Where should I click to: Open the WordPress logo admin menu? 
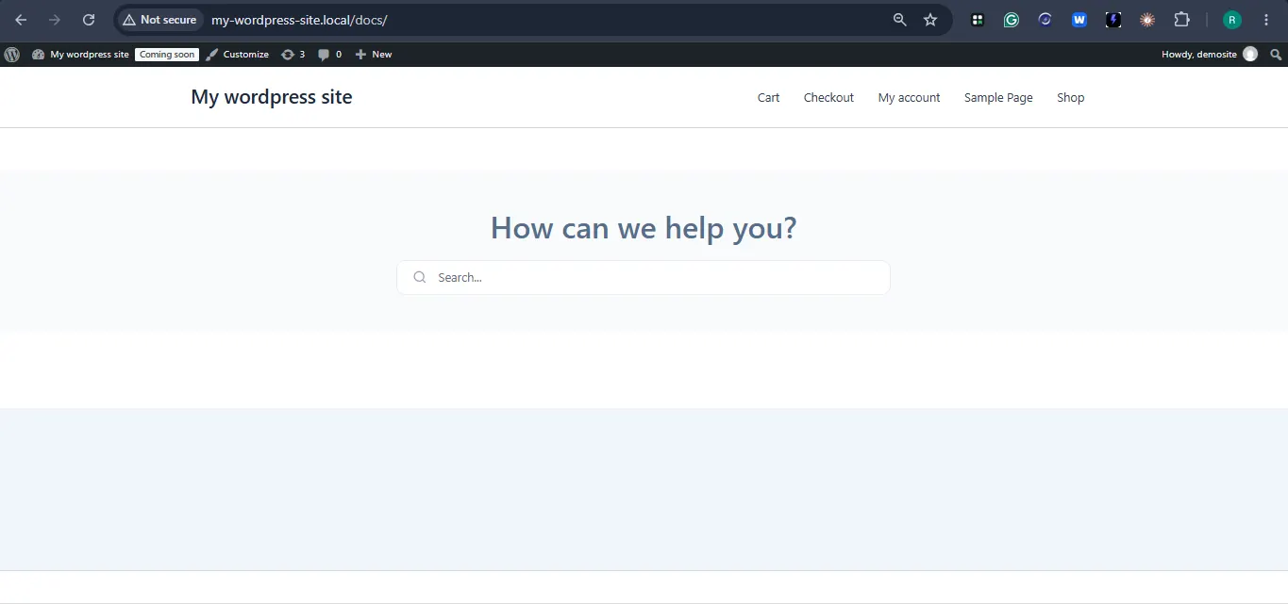(x=11, y=55)
